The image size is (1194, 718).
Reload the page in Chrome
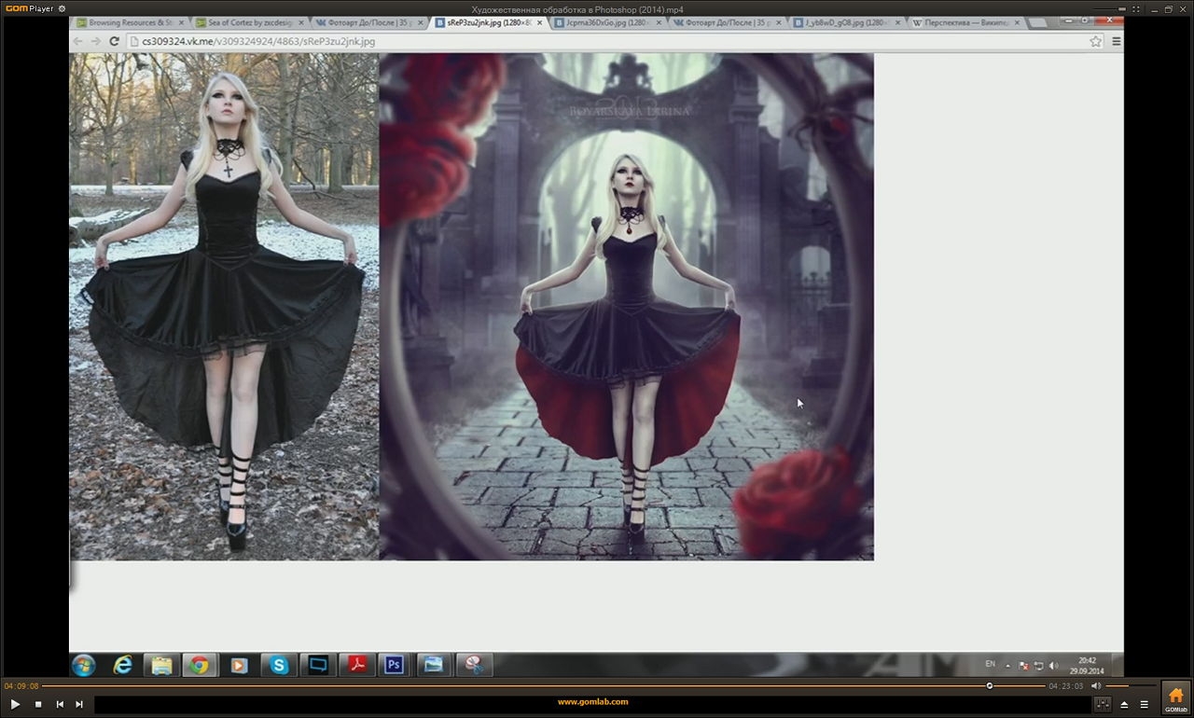point(114,41)
